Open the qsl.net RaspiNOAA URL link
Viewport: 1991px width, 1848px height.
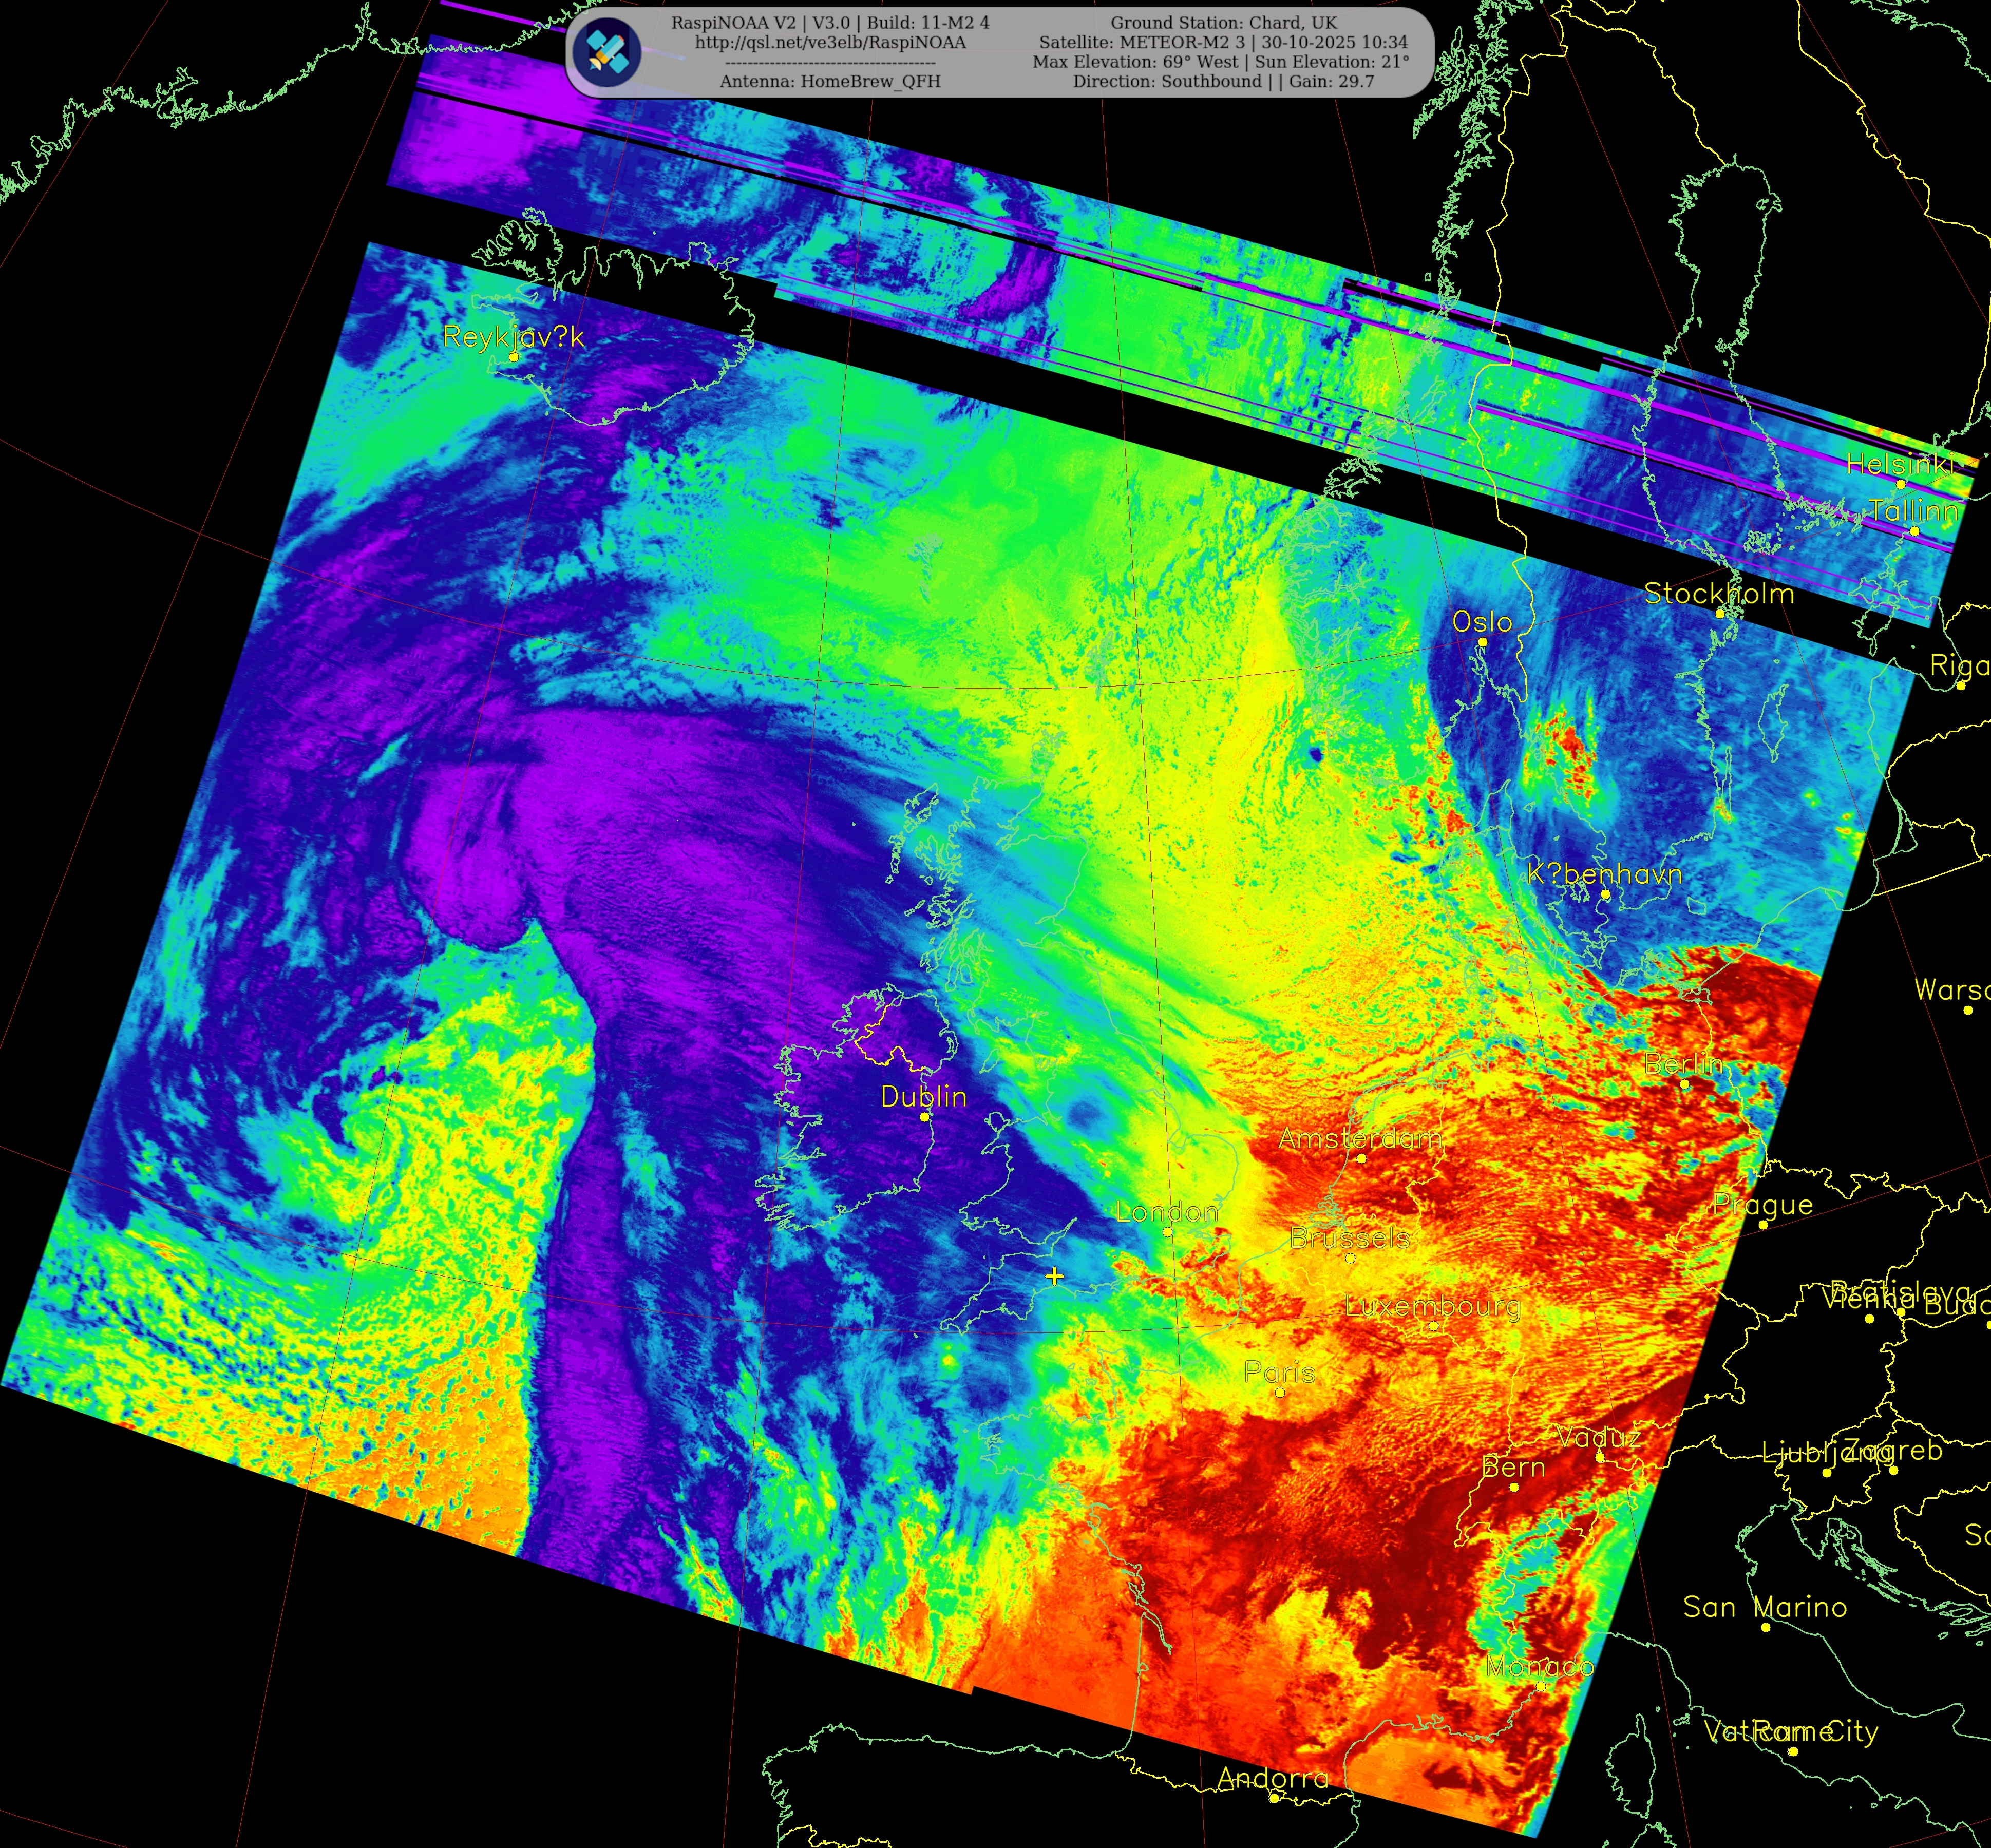(x=830, y=42)
